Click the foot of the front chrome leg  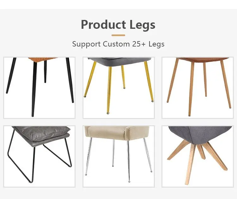(129, 181)
